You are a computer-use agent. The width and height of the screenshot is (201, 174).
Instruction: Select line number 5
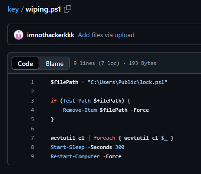tap(32, 119)
